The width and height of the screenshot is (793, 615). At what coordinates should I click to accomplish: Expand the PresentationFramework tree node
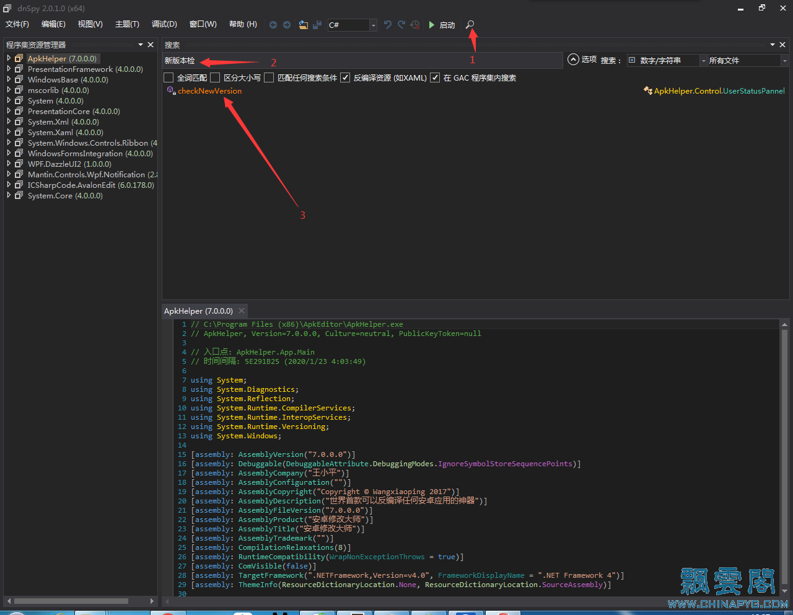pyautogui.click(x=9, y=69)
